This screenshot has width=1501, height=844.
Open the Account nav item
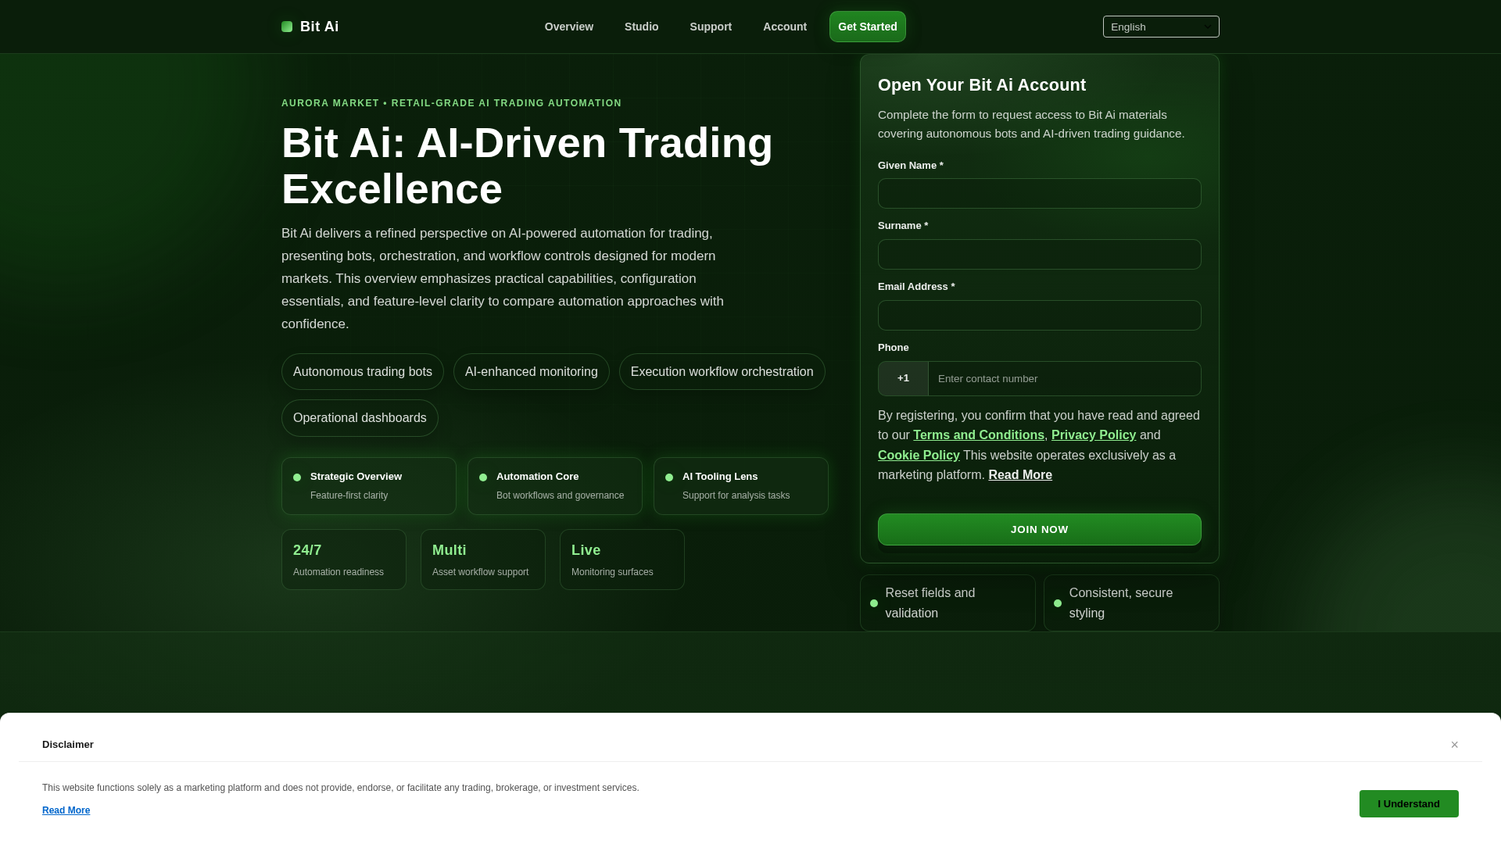tap(785, 27)
